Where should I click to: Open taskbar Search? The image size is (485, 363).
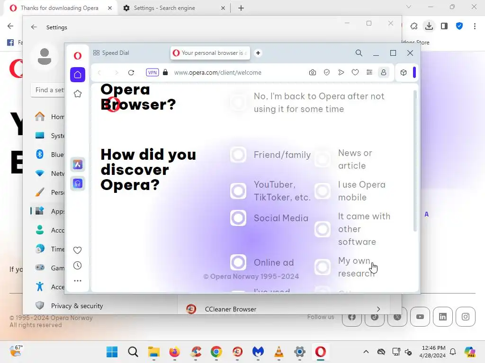pyautogui.click(x=133, y=352)
